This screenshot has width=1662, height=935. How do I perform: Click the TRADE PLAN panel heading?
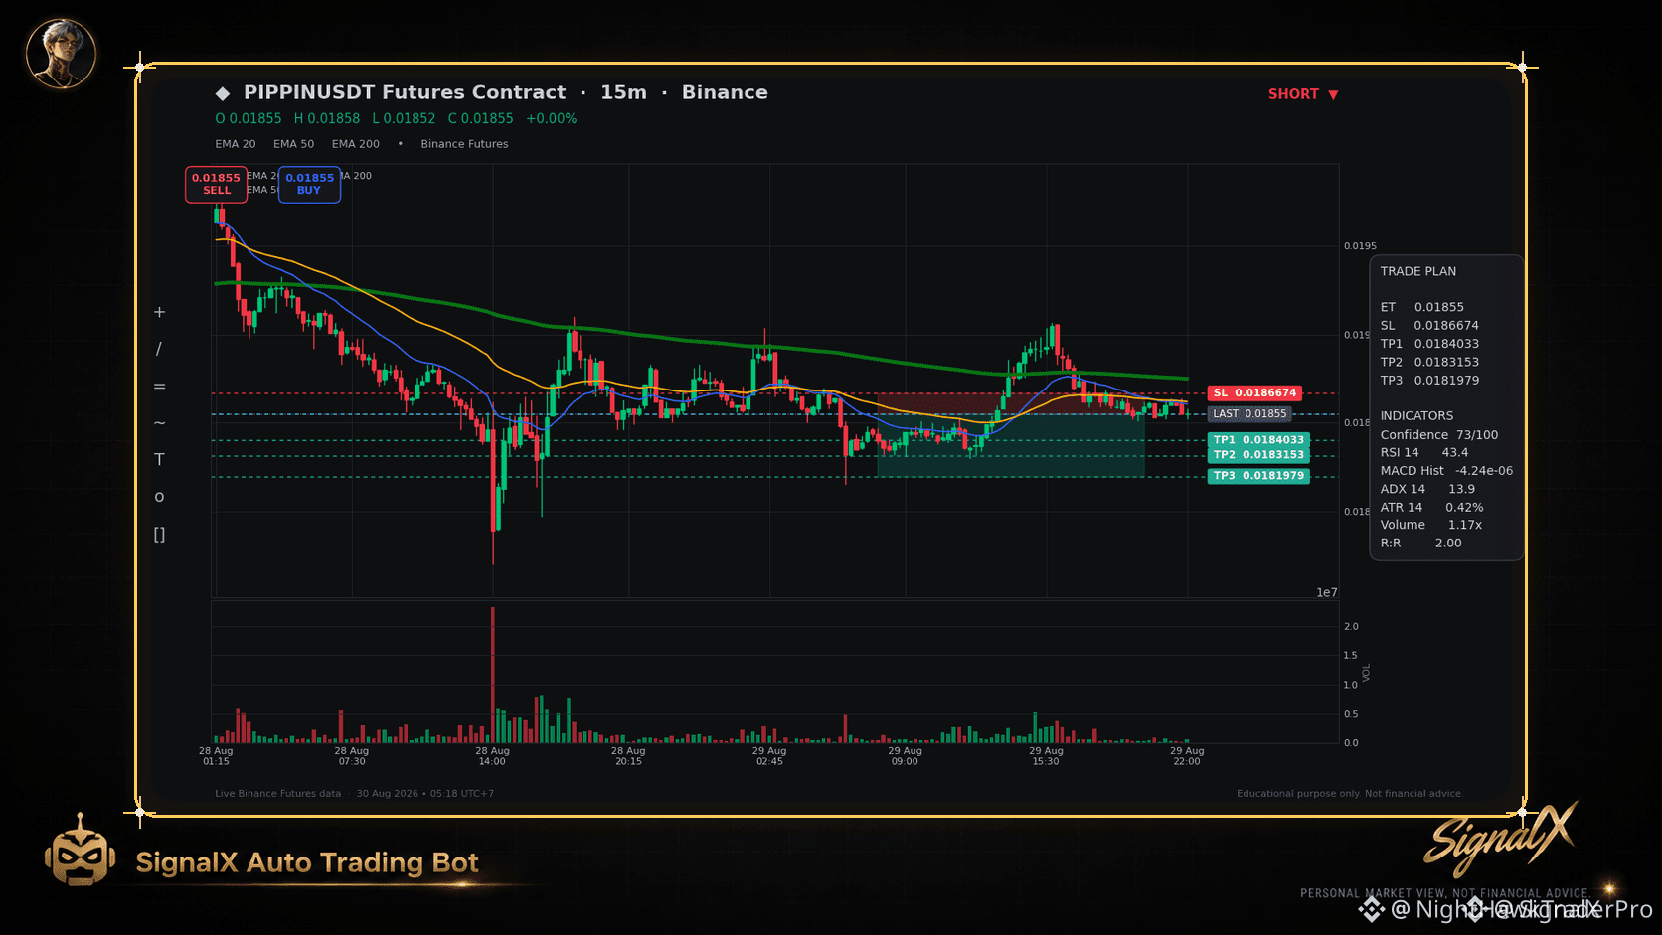click(1418, 271)
